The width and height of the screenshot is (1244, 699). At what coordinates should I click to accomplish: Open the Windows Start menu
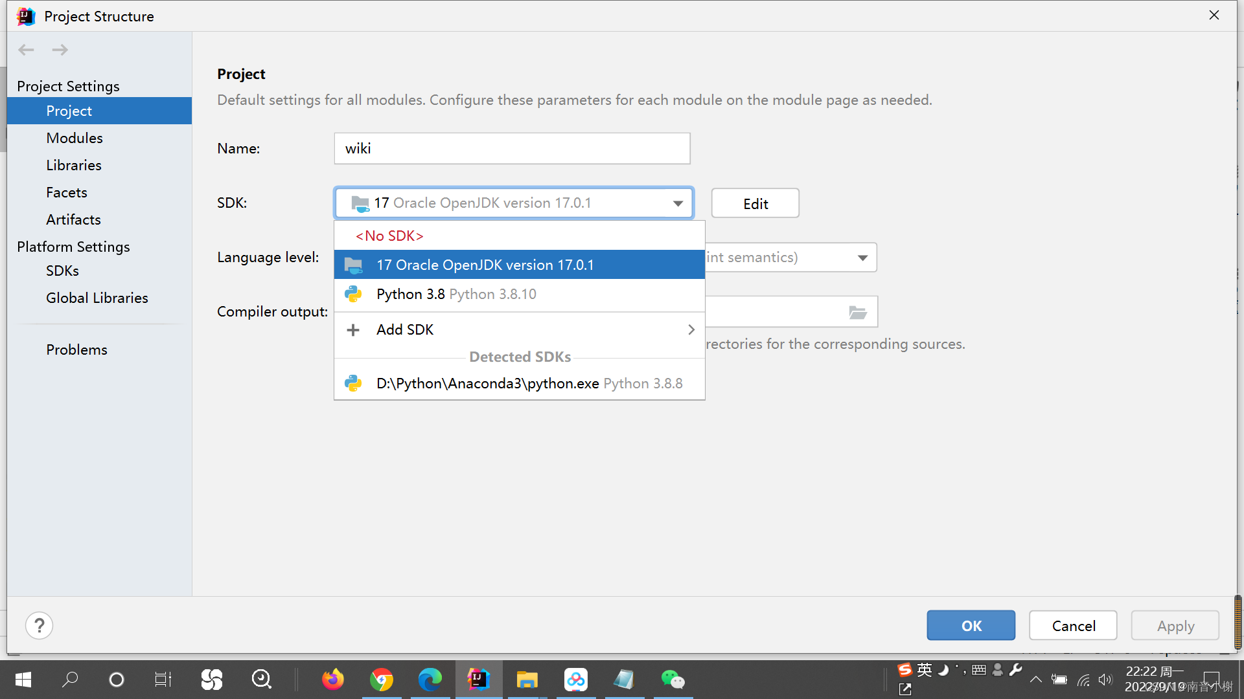tap(23, 680)
